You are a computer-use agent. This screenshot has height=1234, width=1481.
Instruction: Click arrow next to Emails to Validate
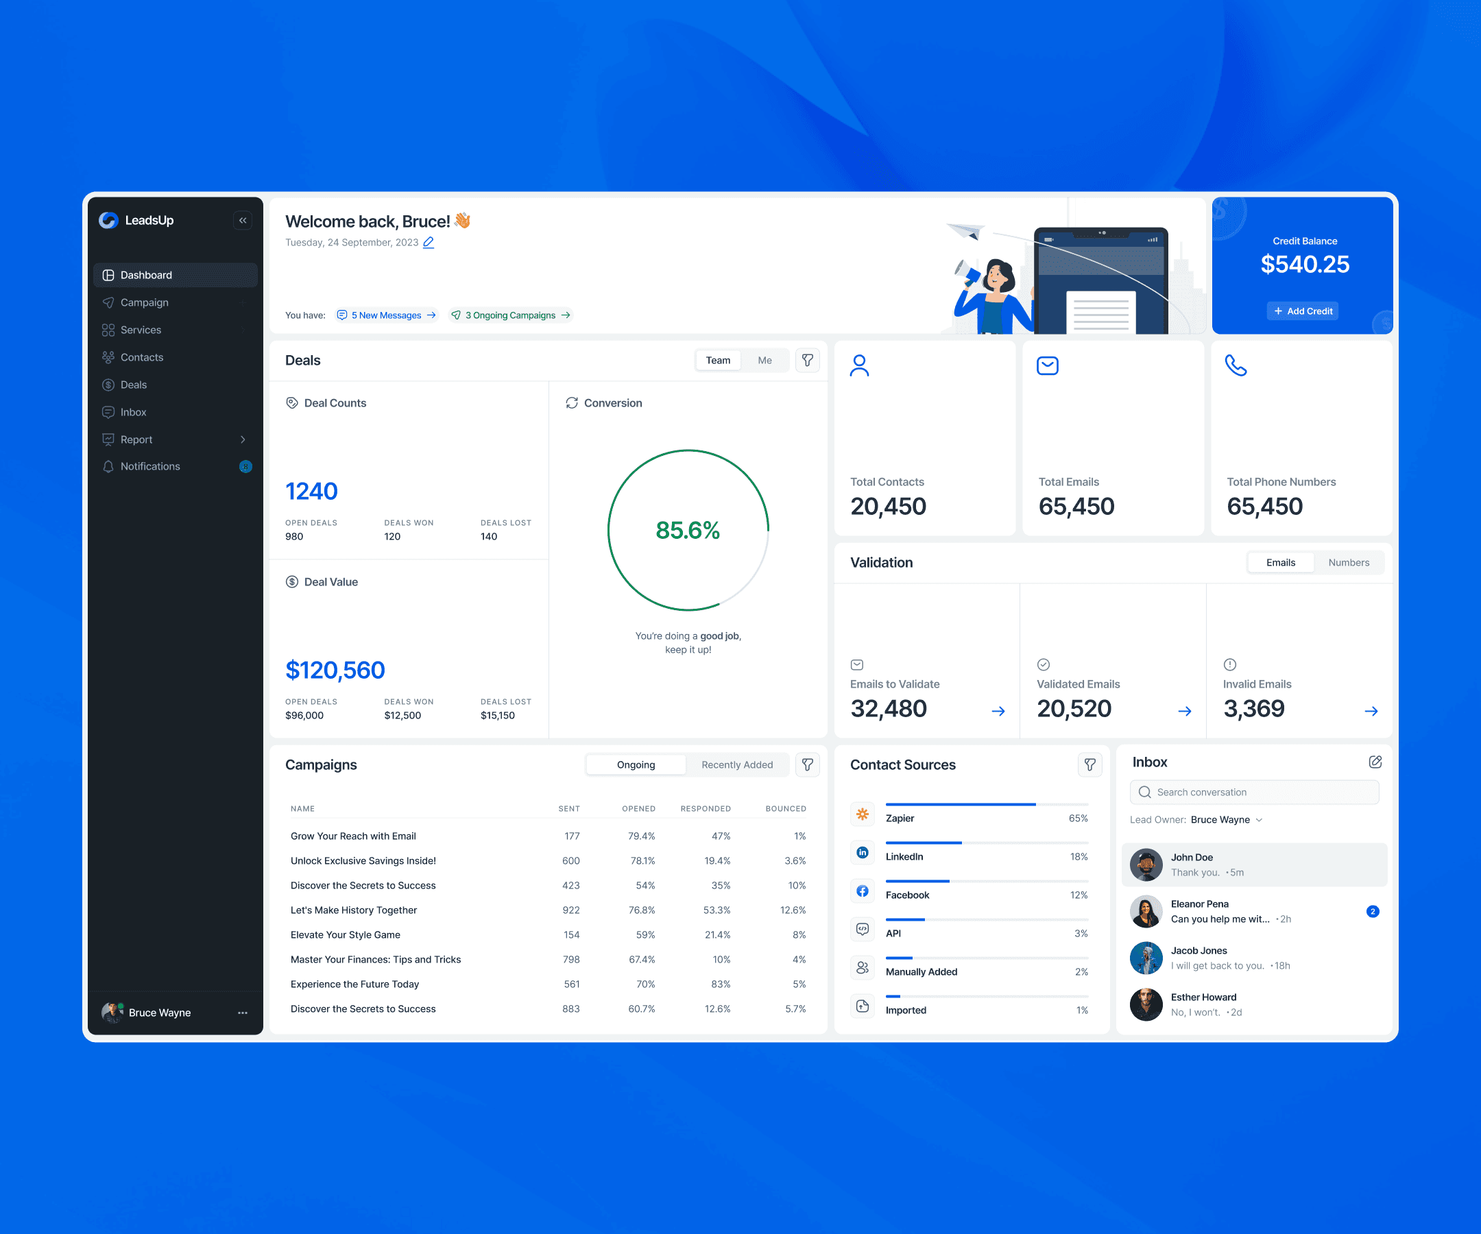coord(998,712)
